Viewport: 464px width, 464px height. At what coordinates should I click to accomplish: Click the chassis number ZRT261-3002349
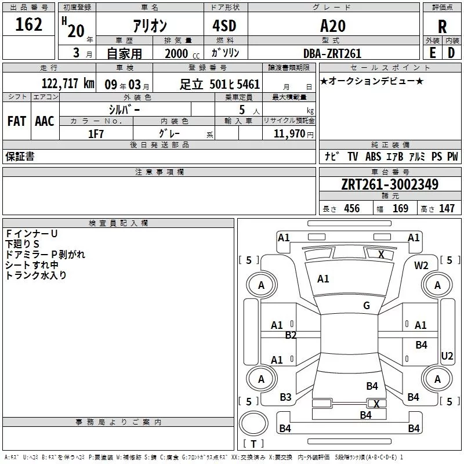[x=390, y=184]
